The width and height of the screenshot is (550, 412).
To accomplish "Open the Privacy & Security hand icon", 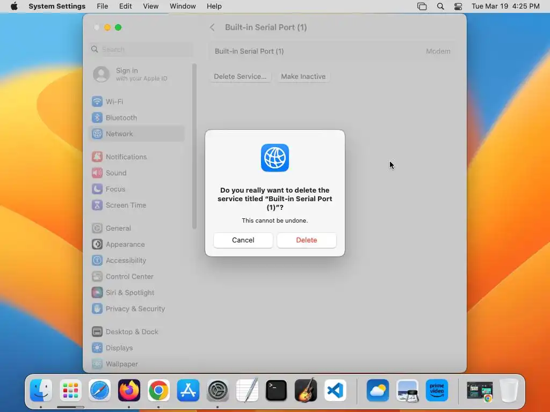I will (x=97, y=309).
